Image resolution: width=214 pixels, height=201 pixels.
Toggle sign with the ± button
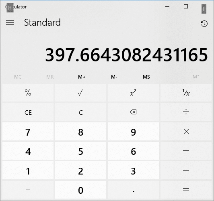point(28,190)
